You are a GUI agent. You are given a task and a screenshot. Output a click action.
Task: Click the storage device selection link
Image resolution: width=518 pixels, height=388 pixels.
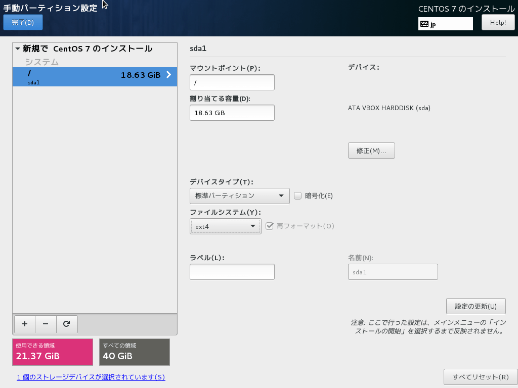(91, 377)
